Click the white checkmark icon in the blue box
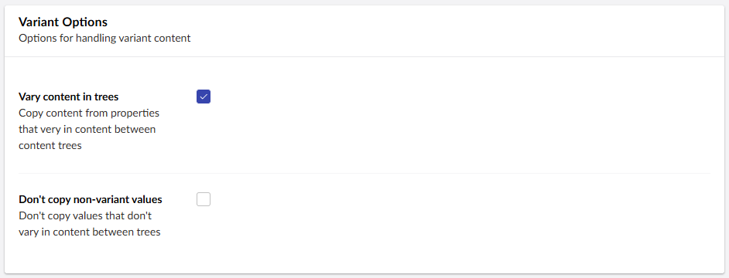The height and width of the screenshot is (278, 729). coord(204,97)
